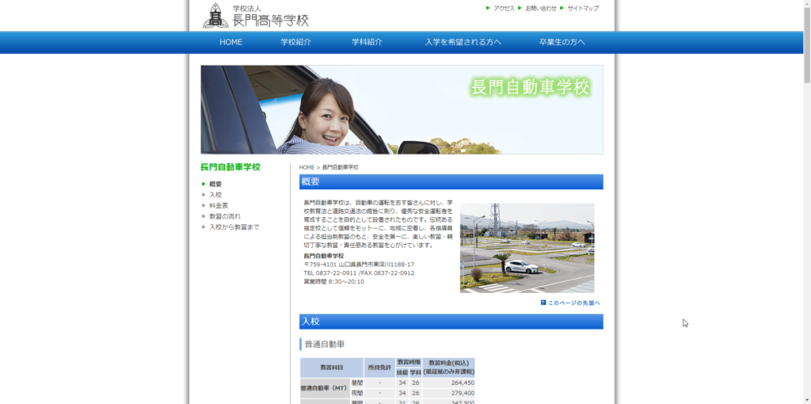Click the 概要 section header
This screenshot has width=811, height=404.
click(x=451, y=182)
